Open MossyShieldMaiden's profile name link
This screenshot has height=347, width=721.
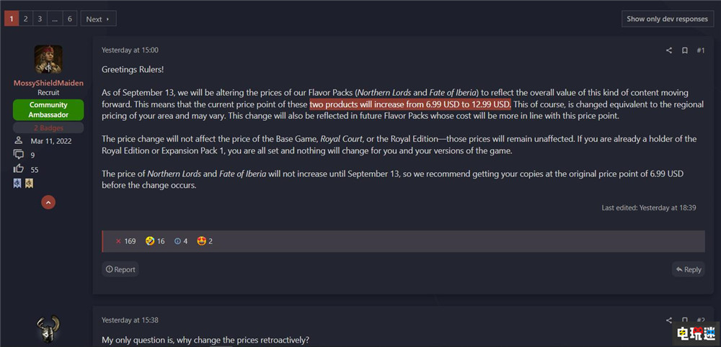pyautogui.click(x=48, y=84)
